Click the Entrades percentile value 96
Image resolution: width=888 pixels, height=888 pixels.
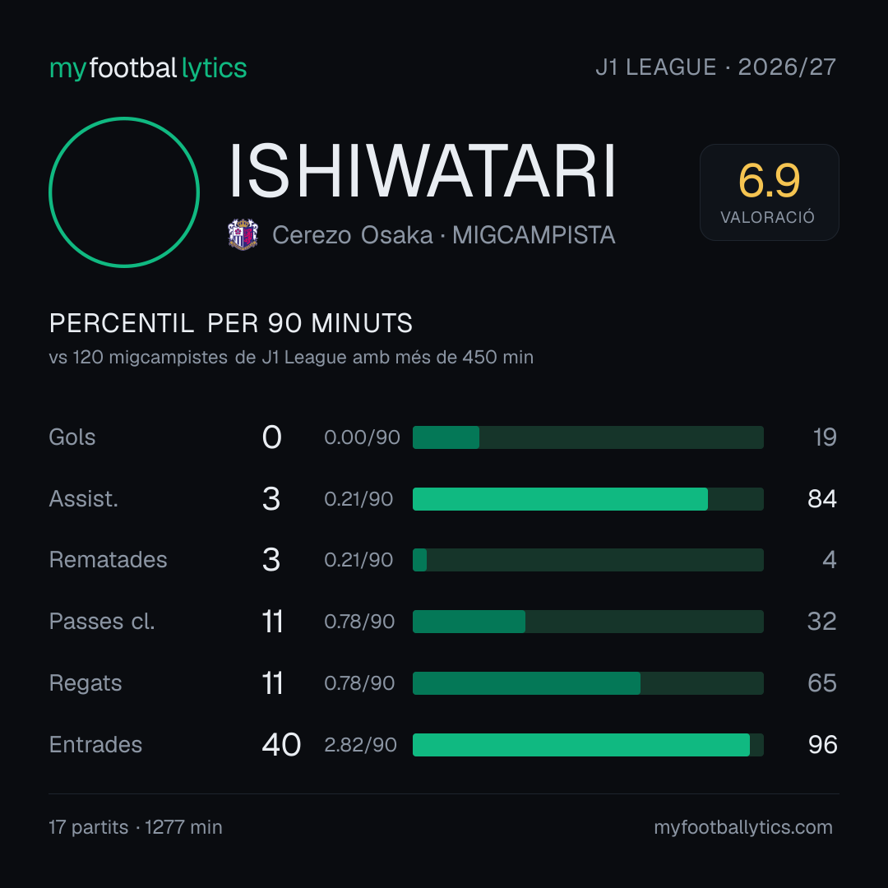(x=823, y=745)
